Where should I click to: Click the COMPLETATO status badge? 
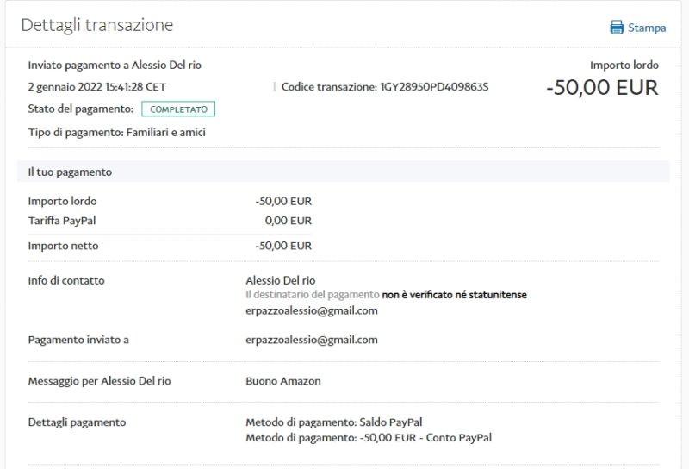click(x=178, y=109)
